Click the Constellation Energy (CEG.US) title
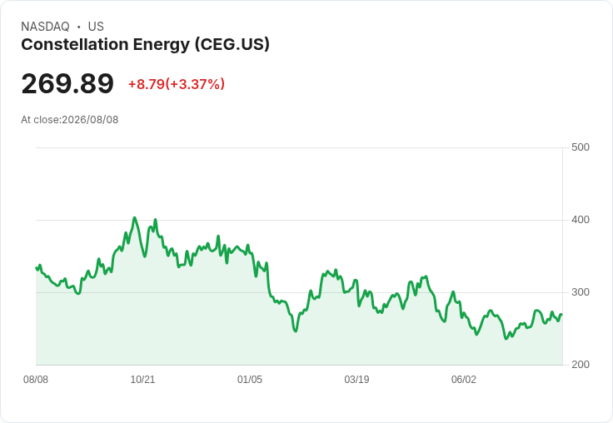The height and width of the screenshot is (423, 613). pos(145,45)
